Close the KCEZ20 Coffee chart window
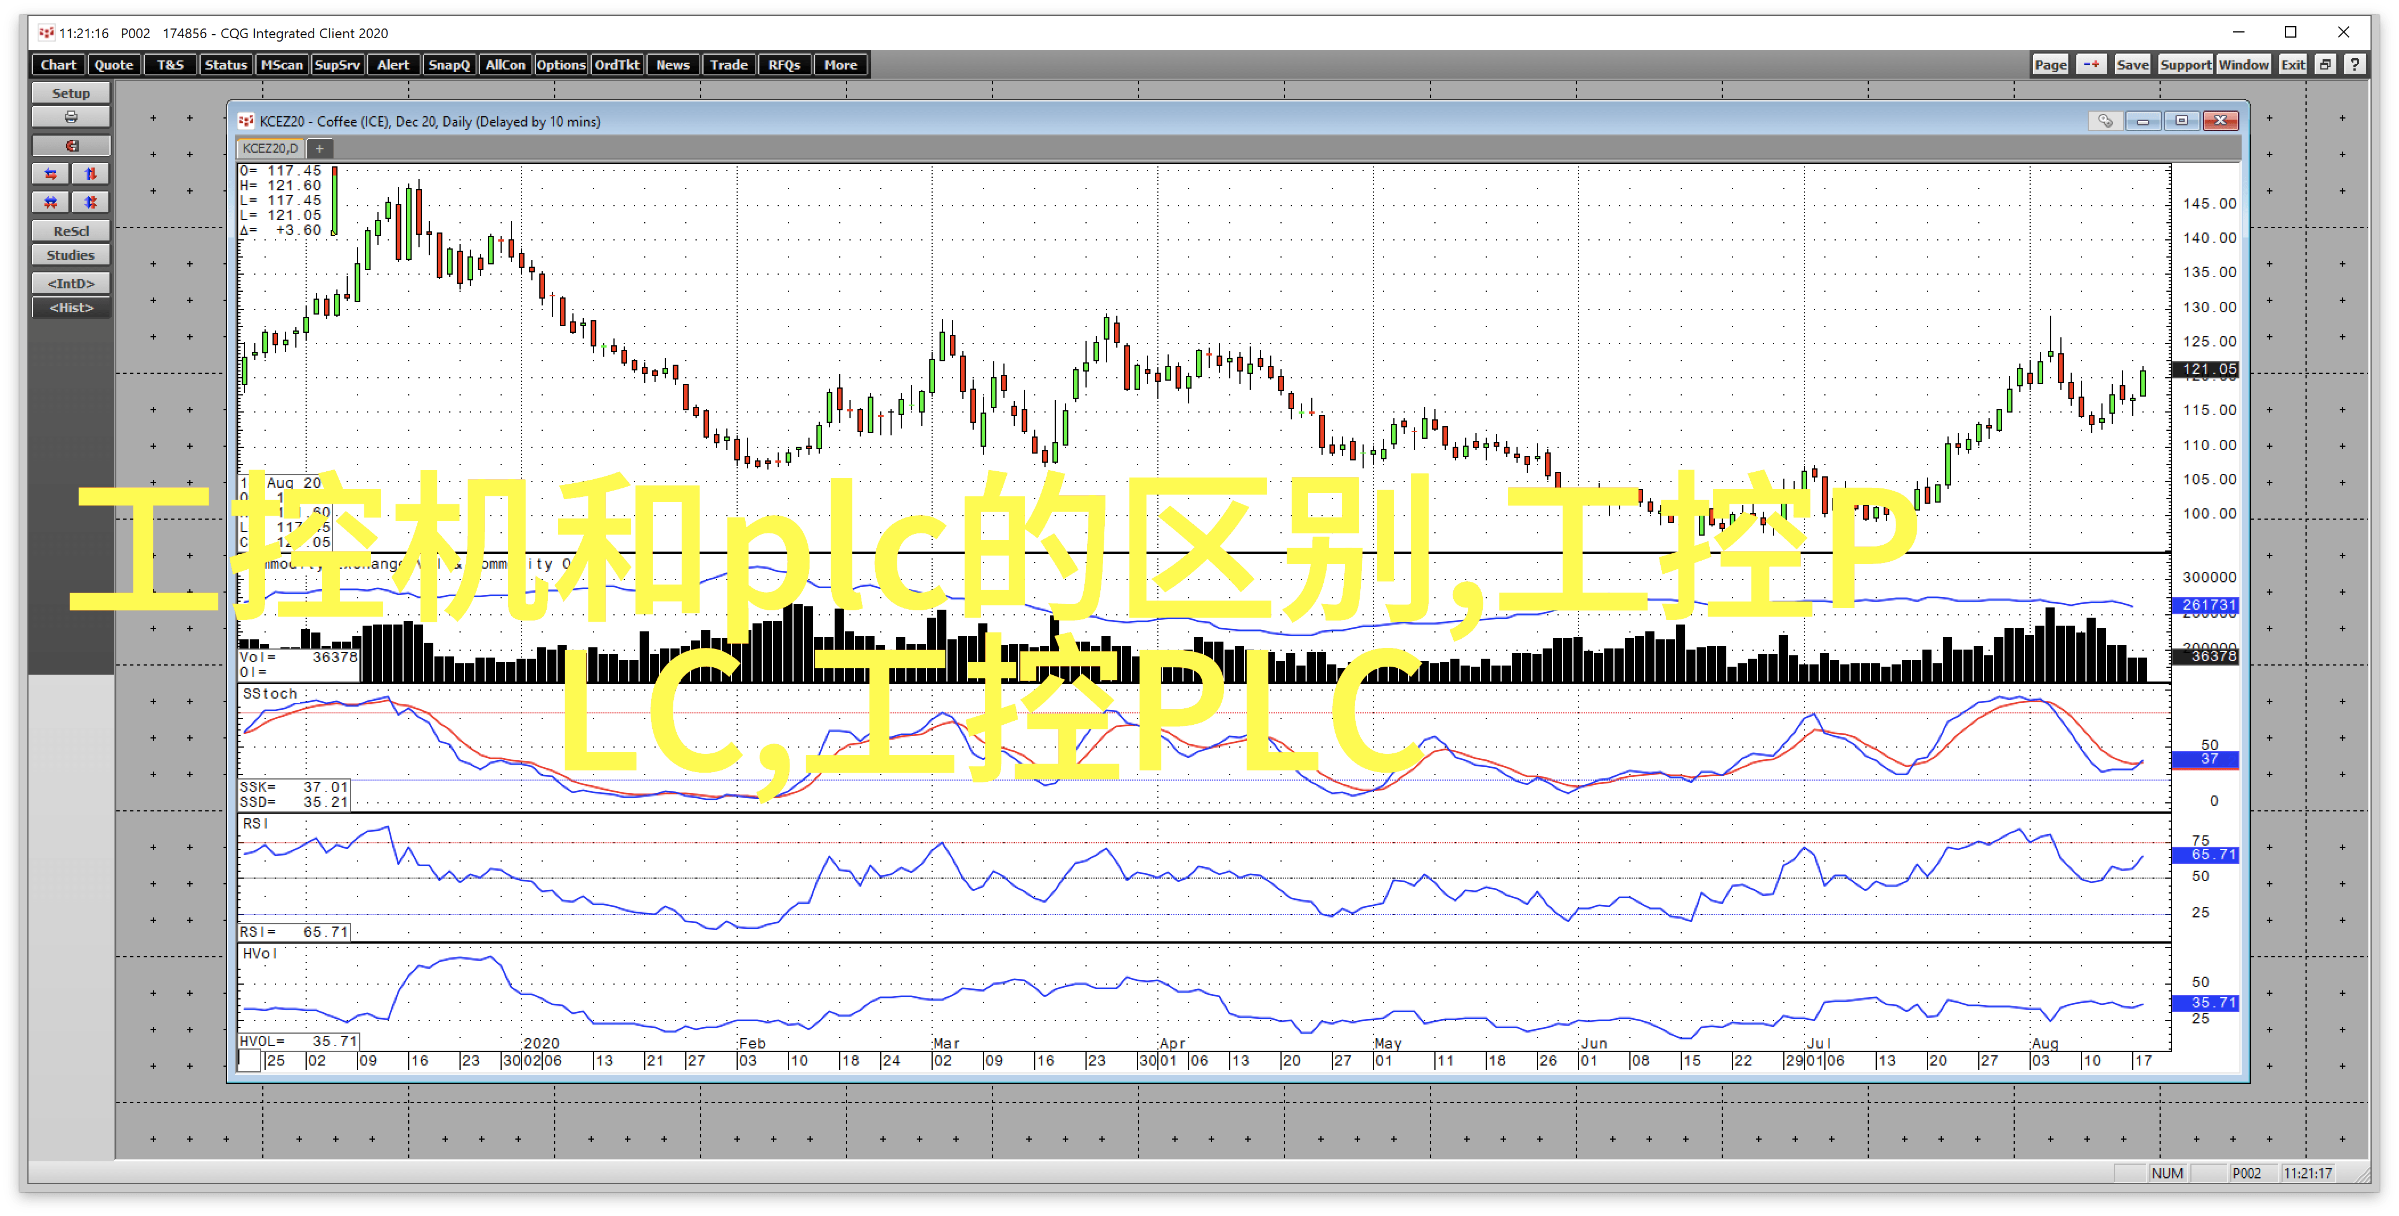 [x=2220, y=121]
